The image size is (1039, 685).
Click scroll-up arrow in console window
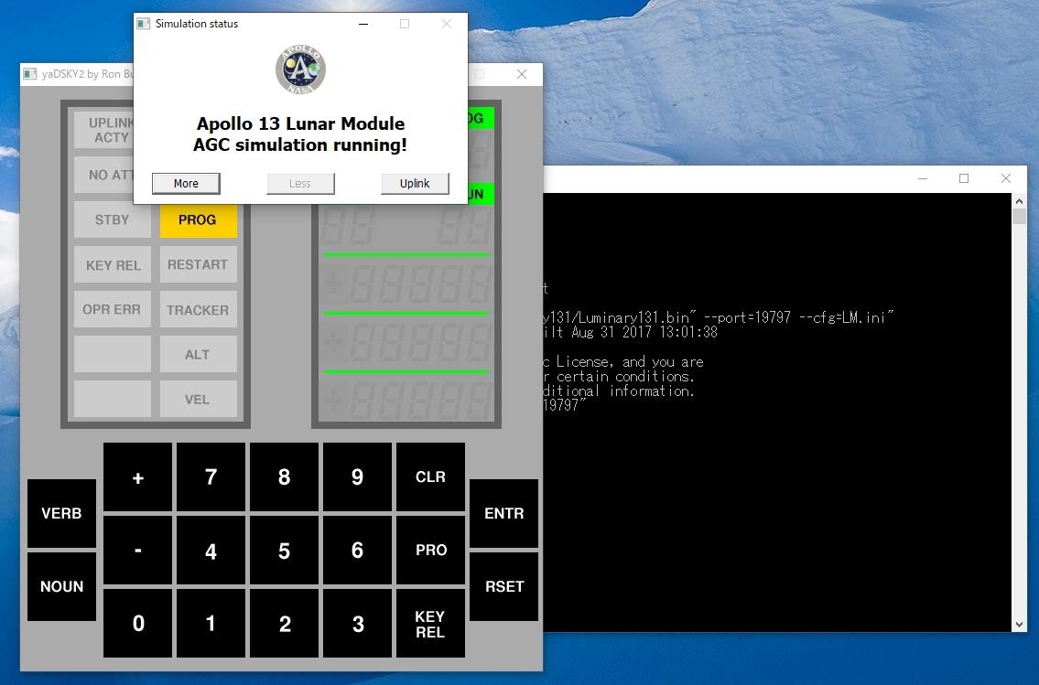(x=1019, y=200)
